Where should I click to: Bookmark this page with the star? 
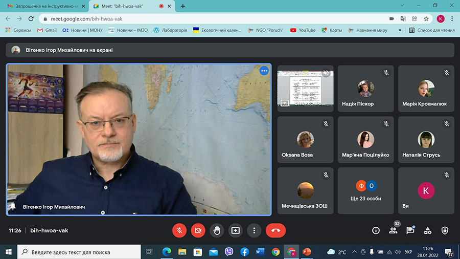pos(426,19)
